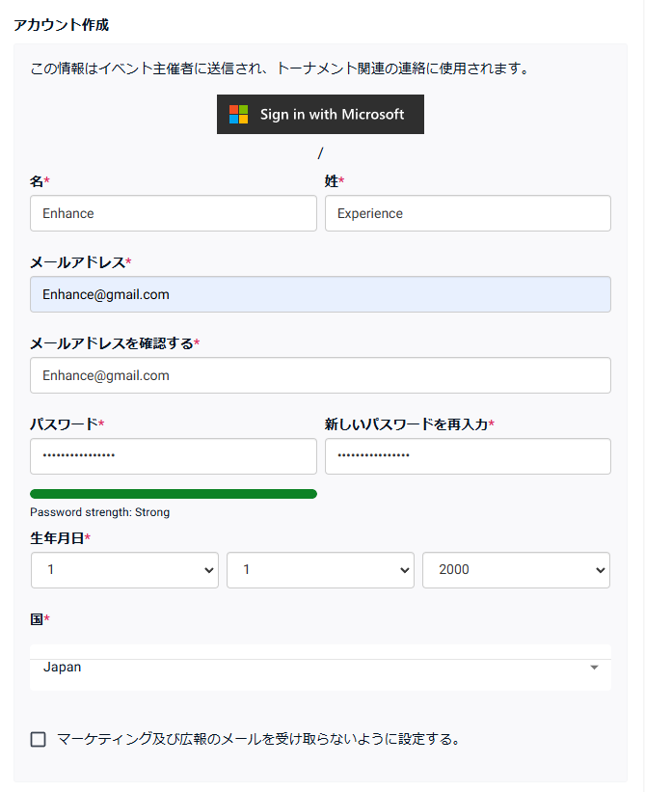
Task: Focus the 新しいパスワードを再入力 field
Action: tap(468, 456)
